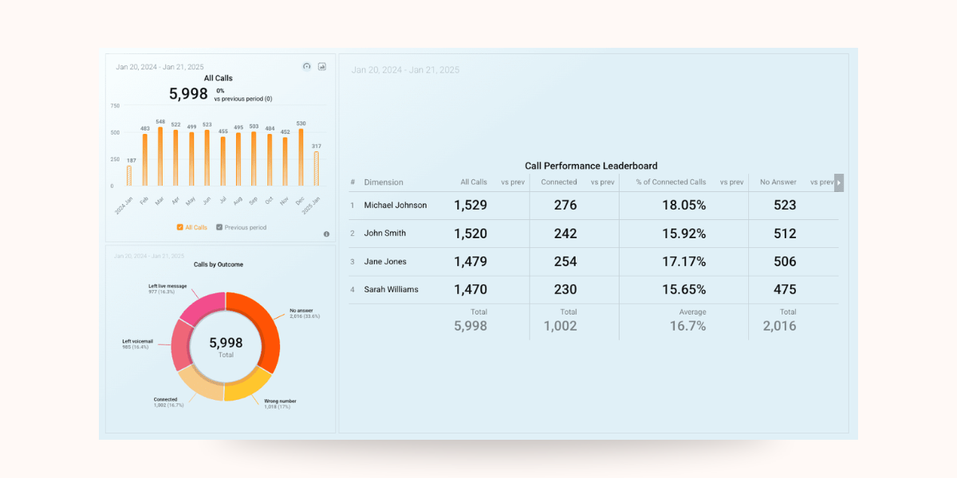Toggle the Previous period legend checkbox

(219, 228)
